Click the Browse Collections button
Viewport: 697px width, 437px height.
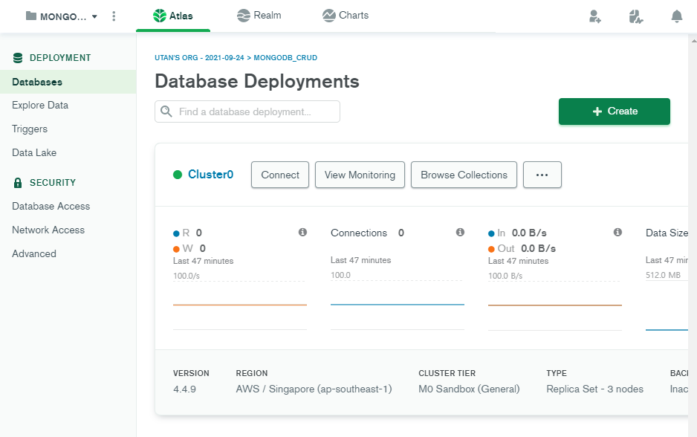pos(464,175)
